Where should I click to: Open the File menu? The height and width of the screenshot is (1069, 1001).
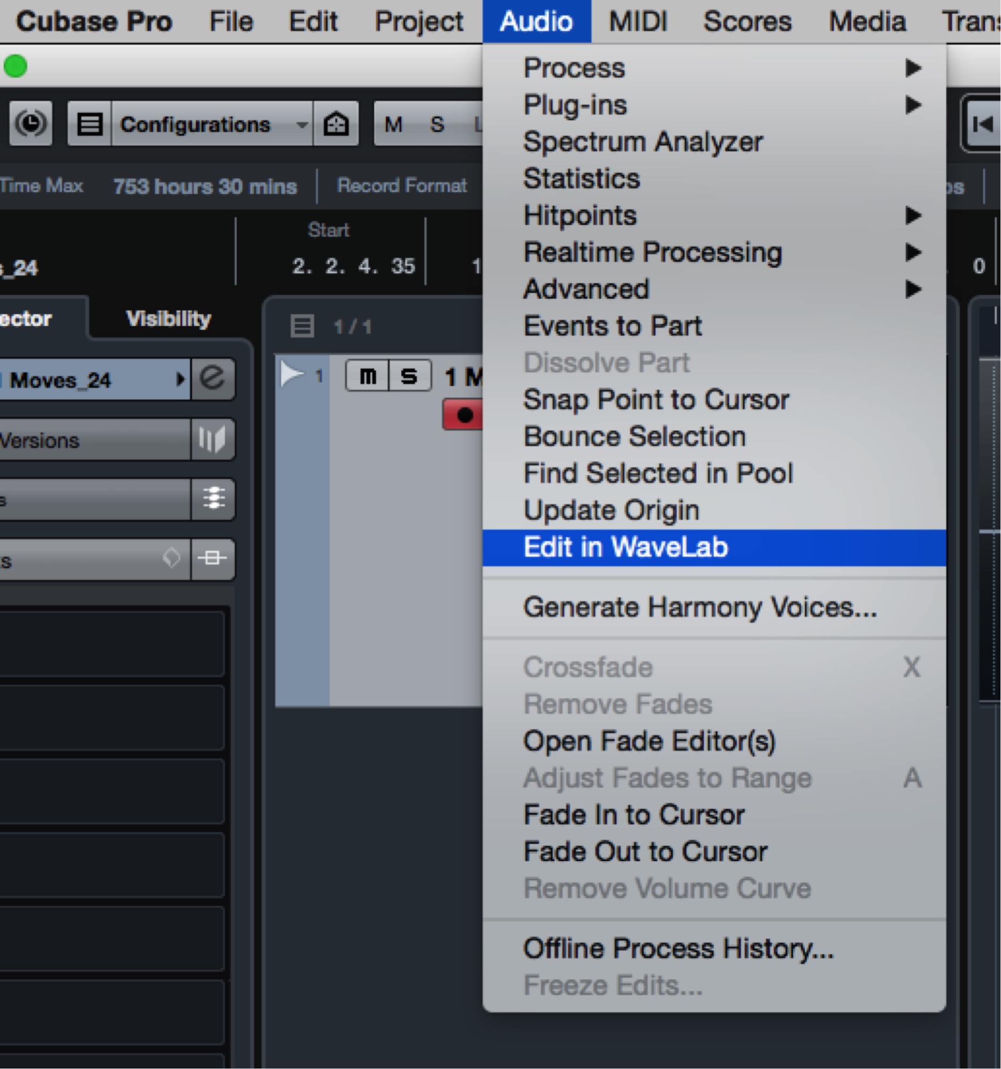tap(231, 21)
